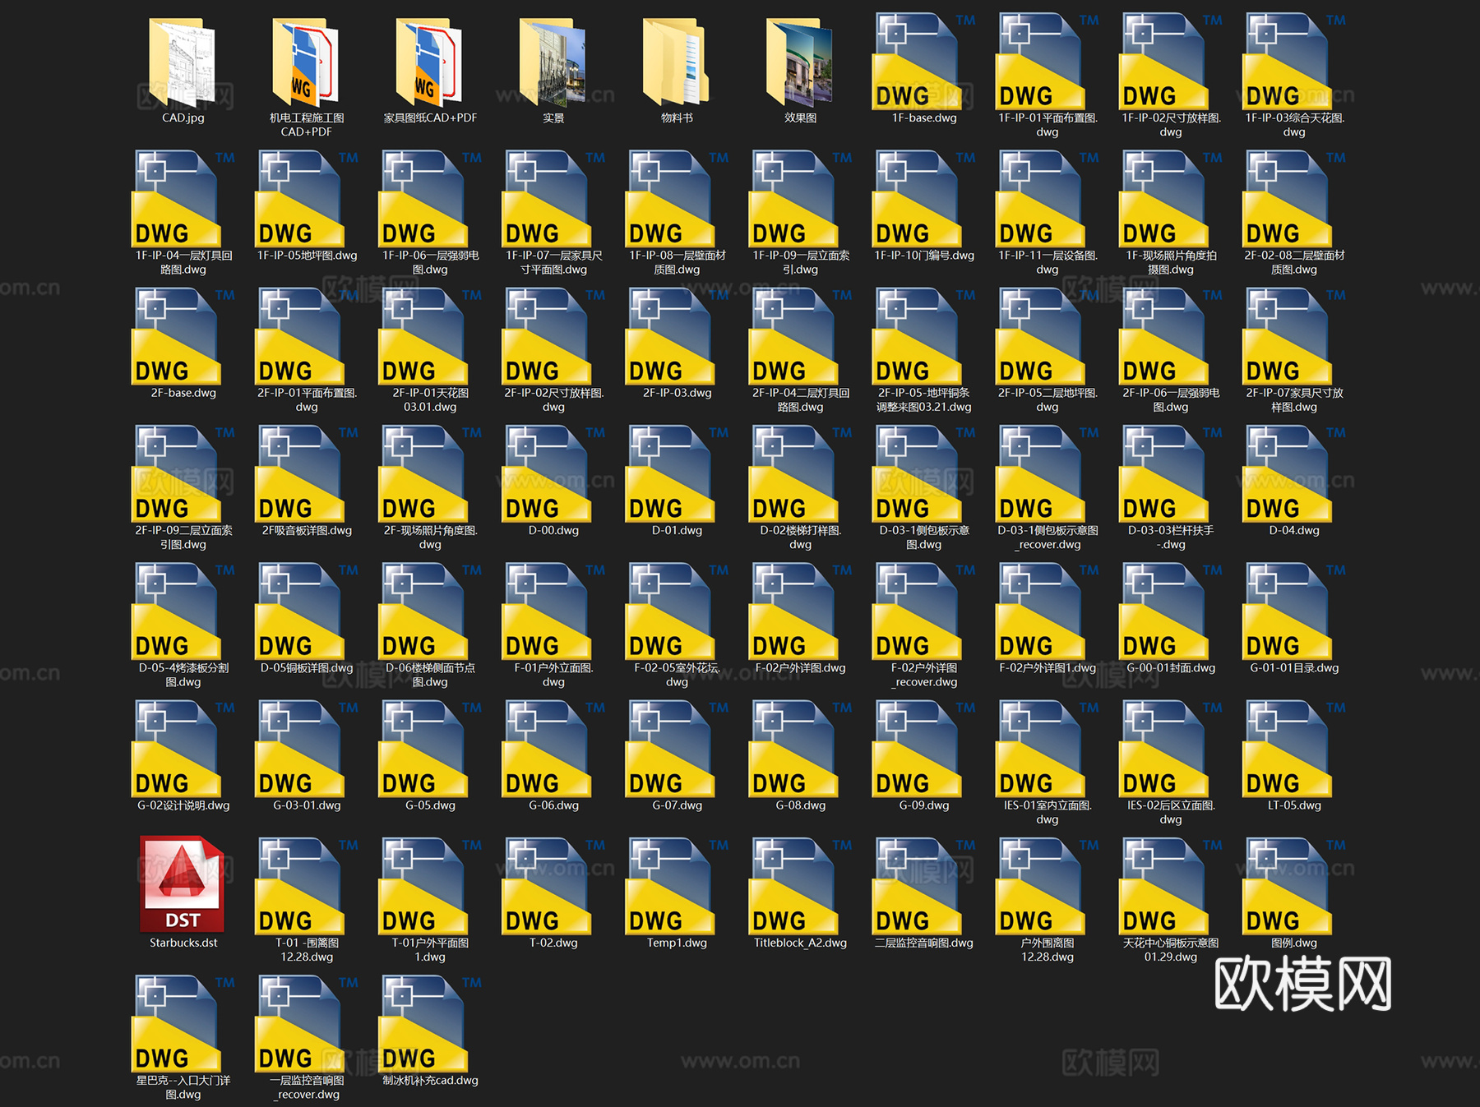Select G-09.dwg file icon
The height and width of the screenshot is (1107, 1480).
click(916, 748)
